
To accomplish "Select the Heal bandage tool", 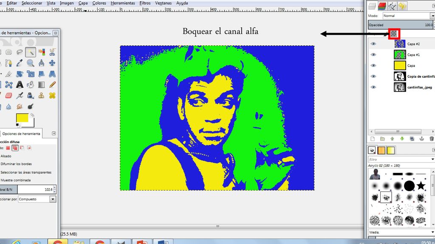I will 52,95.
